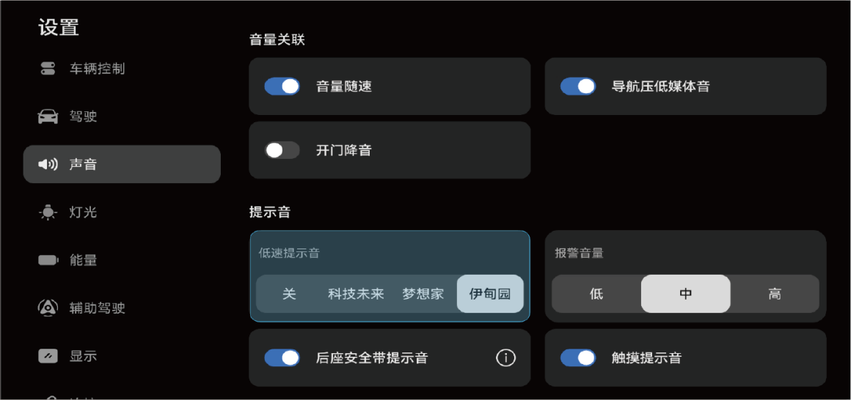Pick the 梦想家 sound option
This screenshot has width=851, height=400.
point(423,294)
